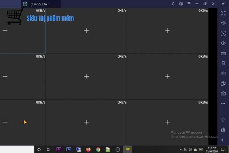Open settings gear in side toolbar
Viewport: 229px width, 153px height.
tap(223, 130)
